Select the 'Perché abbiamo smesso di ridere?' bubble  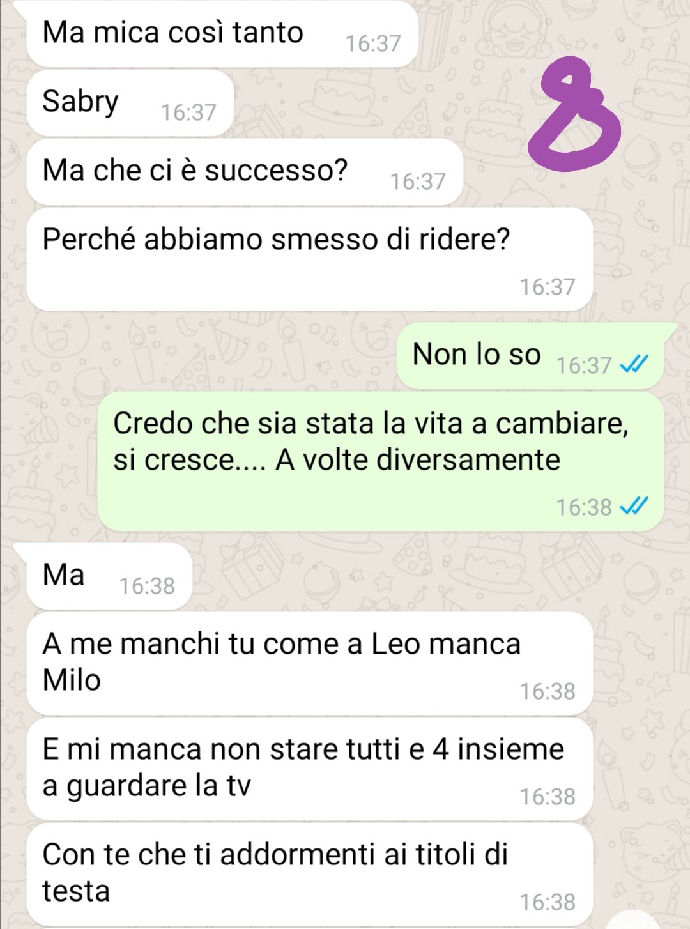(x=310, y=259)
